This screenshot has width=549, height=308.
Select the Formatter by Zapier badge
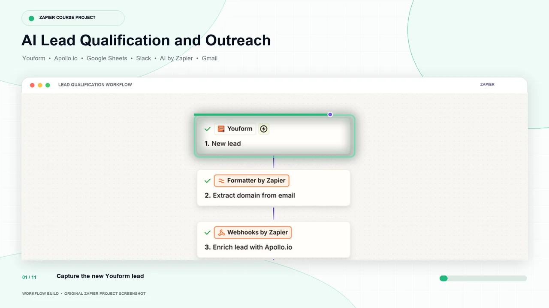[252, 181]
